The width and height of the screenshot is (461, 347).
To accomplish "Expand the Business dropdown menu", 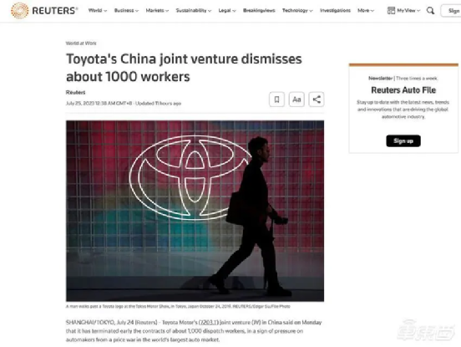I will pos(126,11).
